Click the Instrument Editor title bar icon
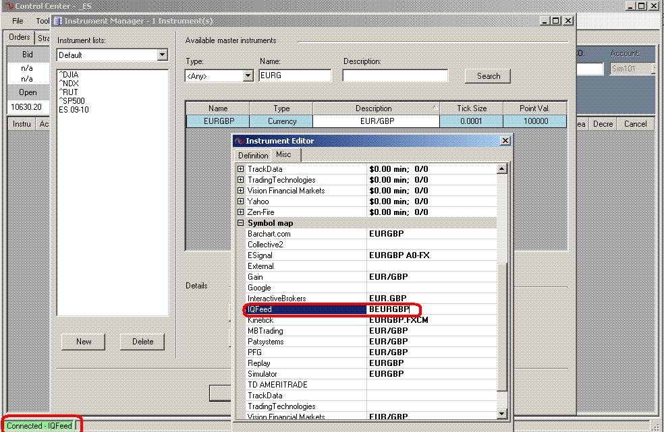The height and width of the screenshot is (432, 664). (240, 141)
